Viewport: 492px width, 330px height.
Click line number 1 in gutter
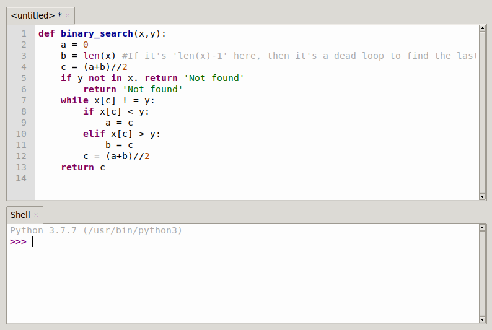(x=24, y=33)
